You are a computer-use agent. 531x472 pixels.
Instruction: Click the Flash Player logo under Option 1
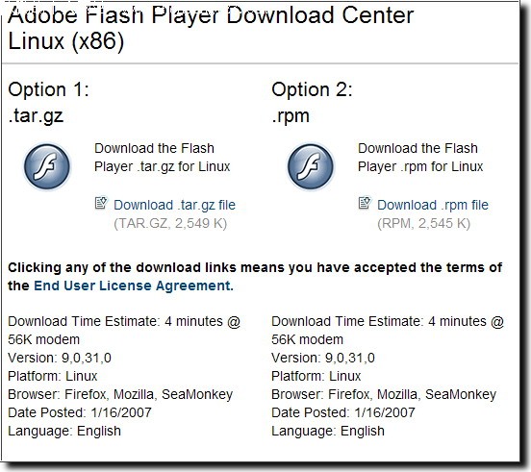click(47, 166)
